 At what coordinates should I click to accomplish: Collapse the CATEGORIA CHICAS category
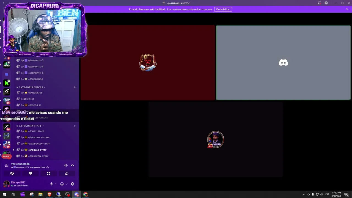pos(31,87)
